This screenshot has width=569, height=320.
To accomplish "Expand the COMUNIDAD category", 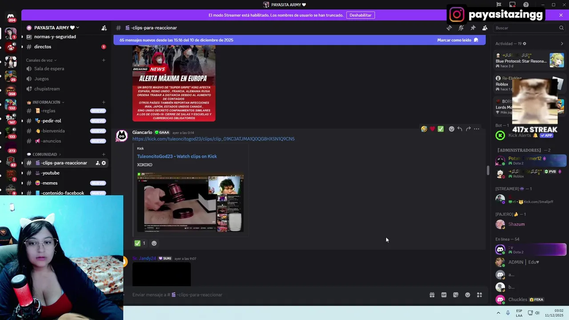I will point(44,154).
